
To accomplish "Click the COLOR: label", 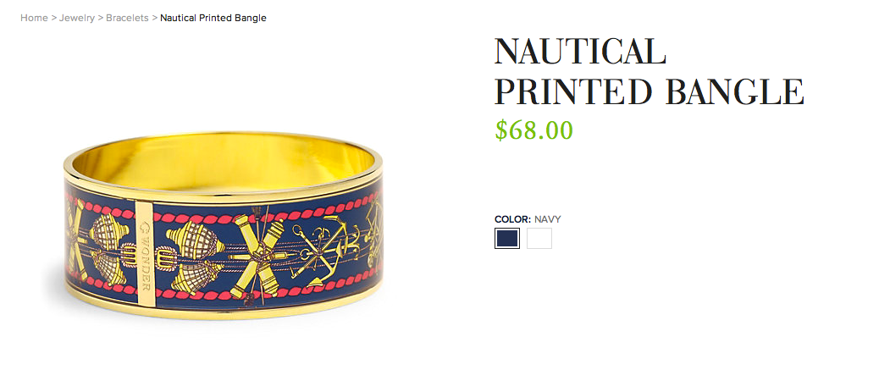I will pos(512,219).
